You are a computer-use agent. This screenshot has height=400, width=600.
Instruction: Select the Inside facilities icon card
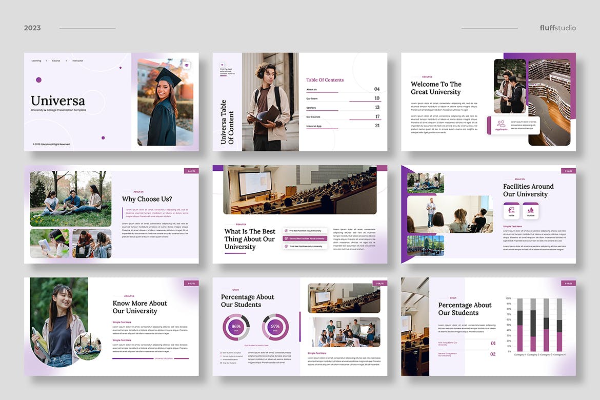pyautogui.click(x=511, y=210)
